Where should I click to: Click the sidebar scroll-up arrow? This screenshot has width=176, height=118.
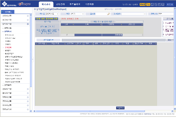[x=31, y=15]
